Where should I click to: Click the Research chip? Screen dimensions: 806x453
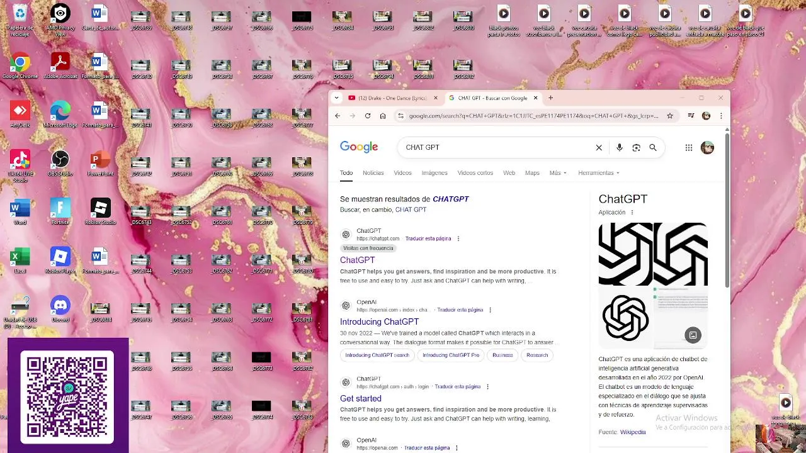(x=537, y=355)
